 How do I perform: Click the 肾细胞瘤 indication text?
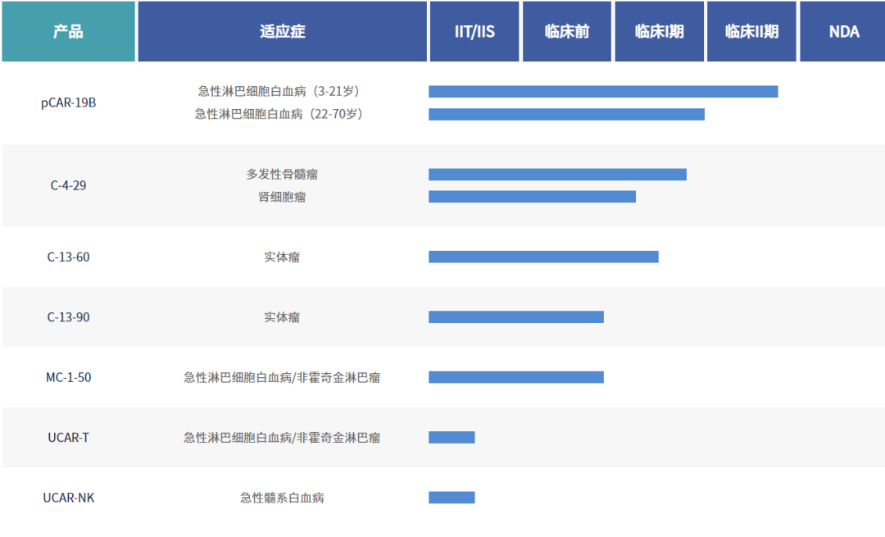point(282,198)
